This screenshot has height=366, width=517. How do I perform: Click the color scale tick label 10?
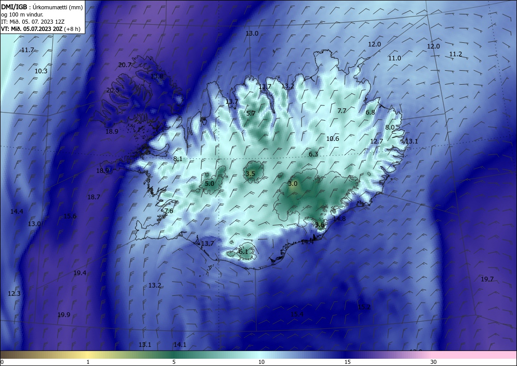tap(262, 362)
